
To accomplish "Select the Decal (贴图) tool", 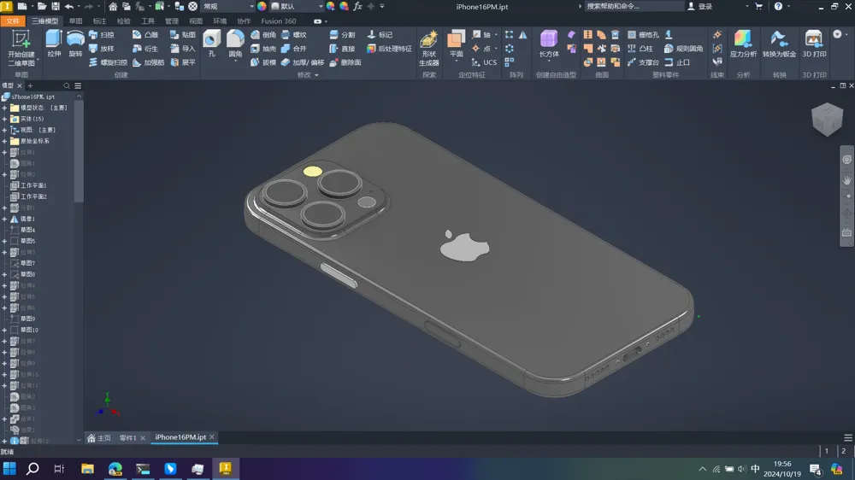I will [183, 35].
